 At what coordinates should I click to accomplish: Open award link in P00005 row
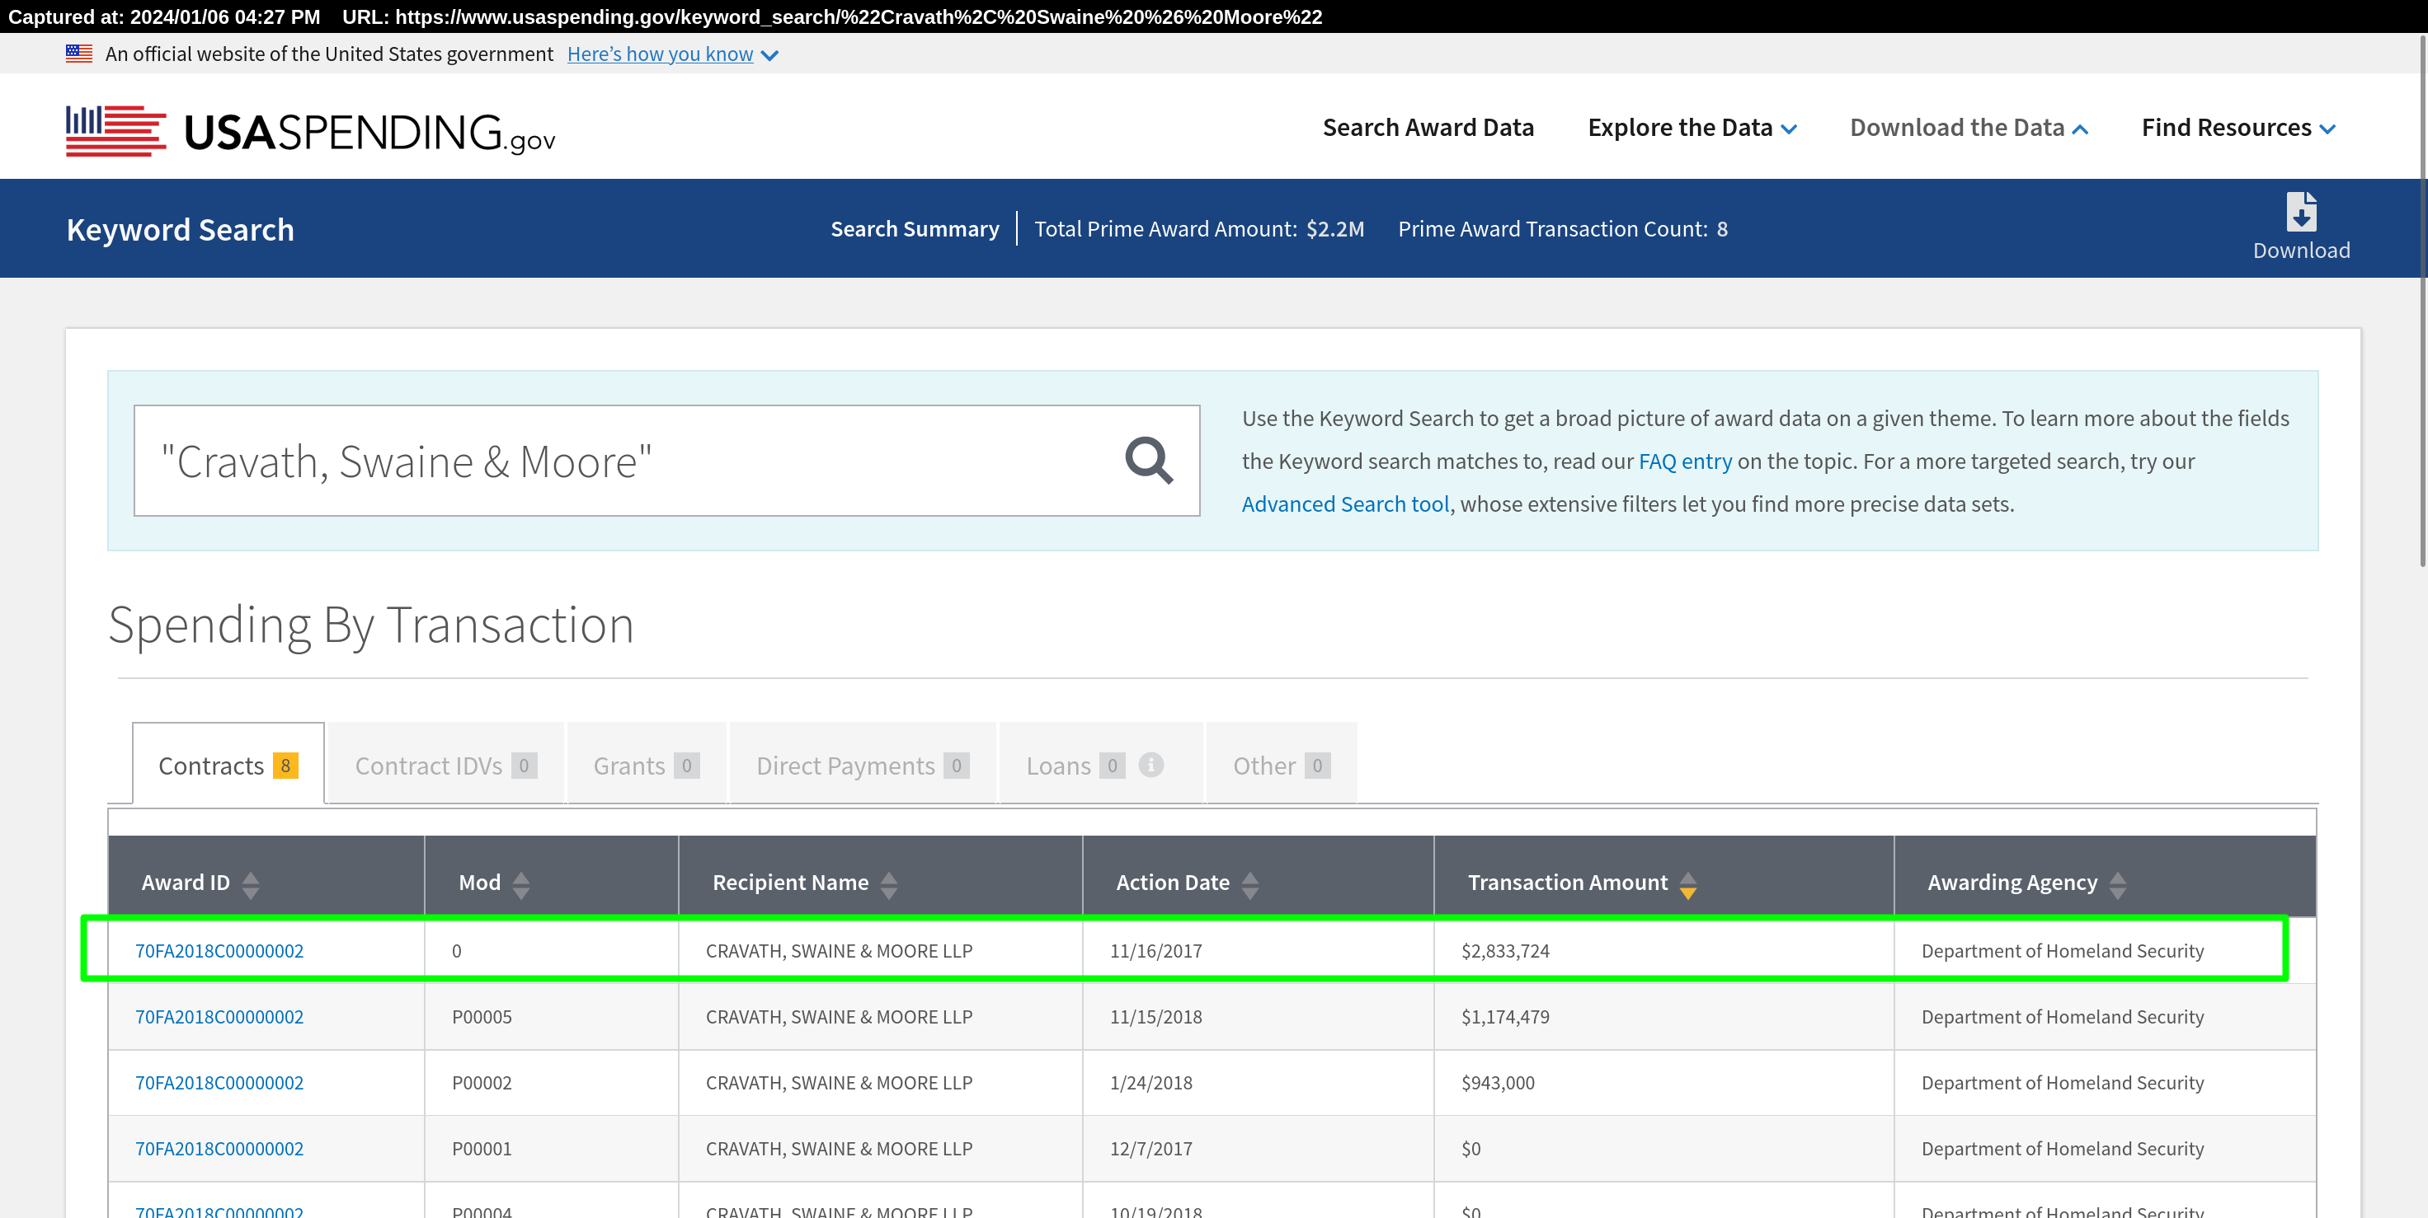pos(219,1016)
